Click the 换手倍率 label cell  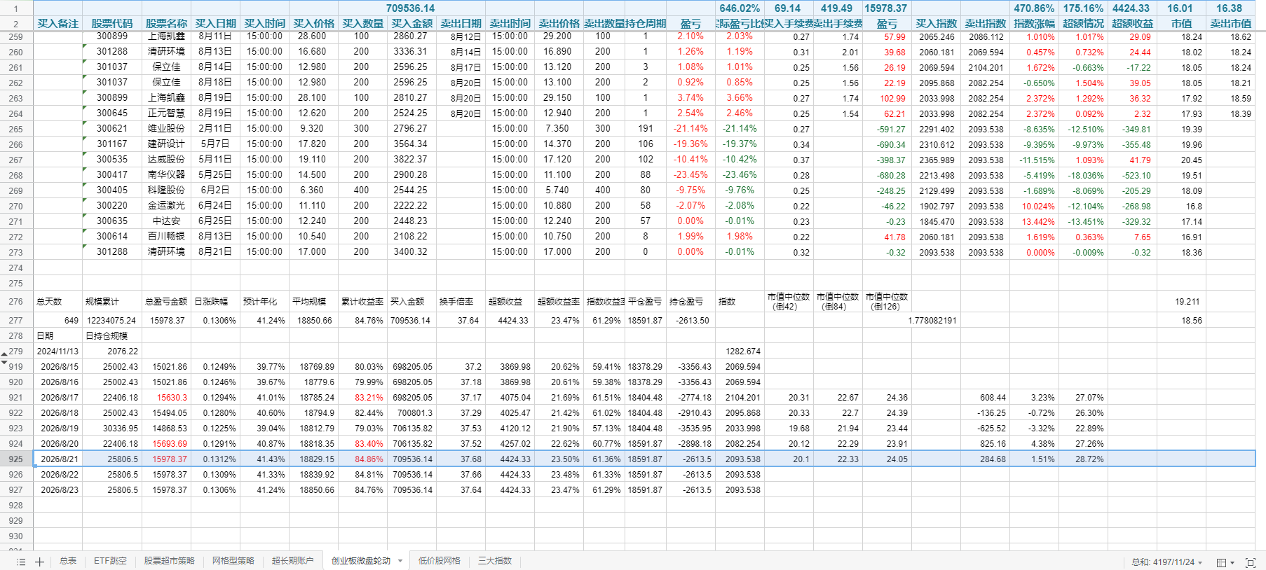(461, 302)
